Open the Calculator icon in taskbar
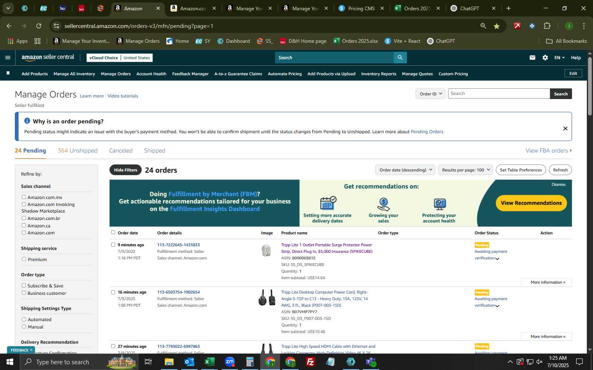The width and height of the screenshot is (593, 370). pos(250,362)
